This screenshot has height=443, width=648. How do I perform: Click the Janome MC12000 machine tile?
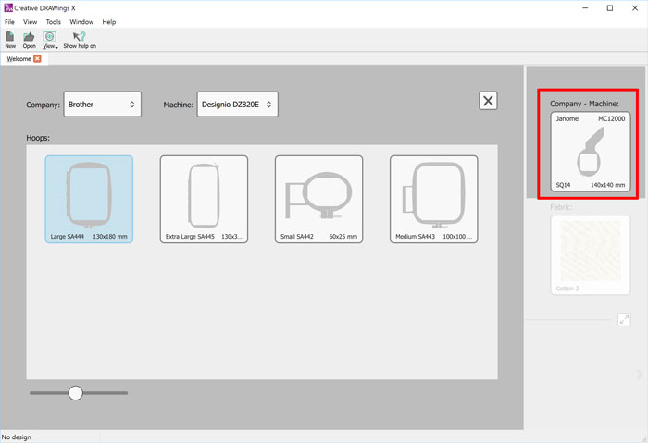[x=590, y=152]
